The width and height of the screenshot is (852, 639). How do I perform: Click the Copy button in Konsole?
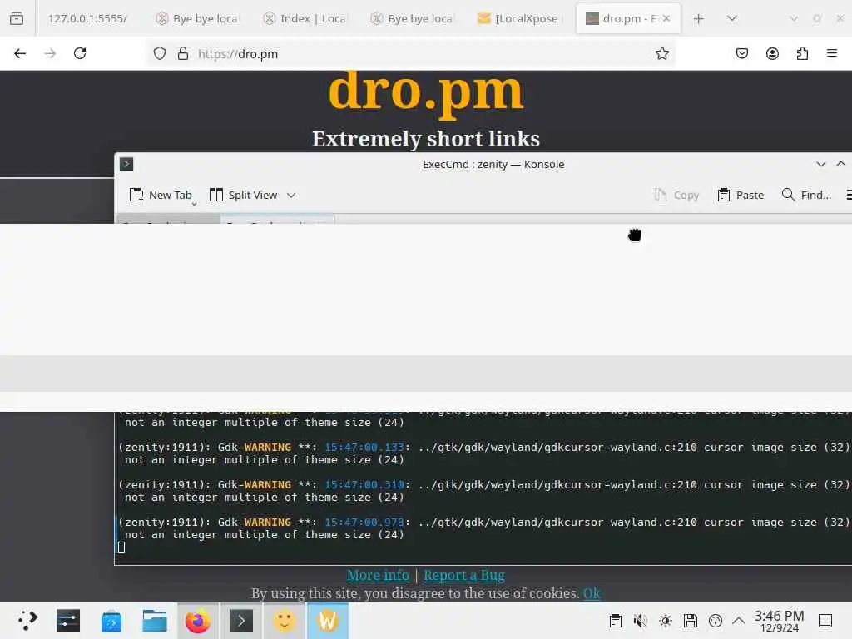coord(676,195)
